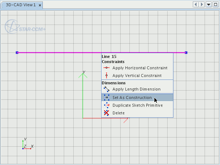Screen dimensions: 220x165
Task: Select the left endpoint of the line
Action: click(17, 52)
